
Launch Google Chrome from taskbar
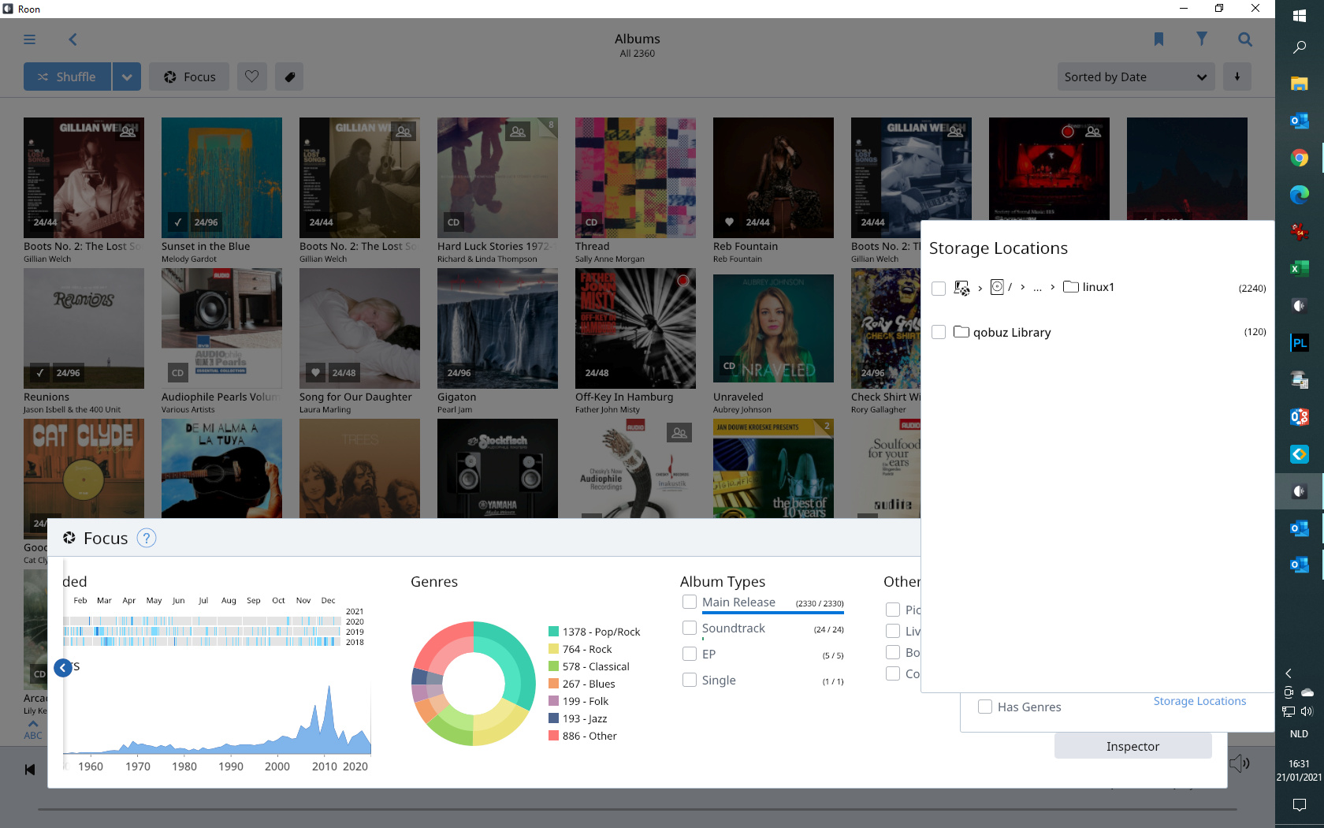pos(1300,158)
